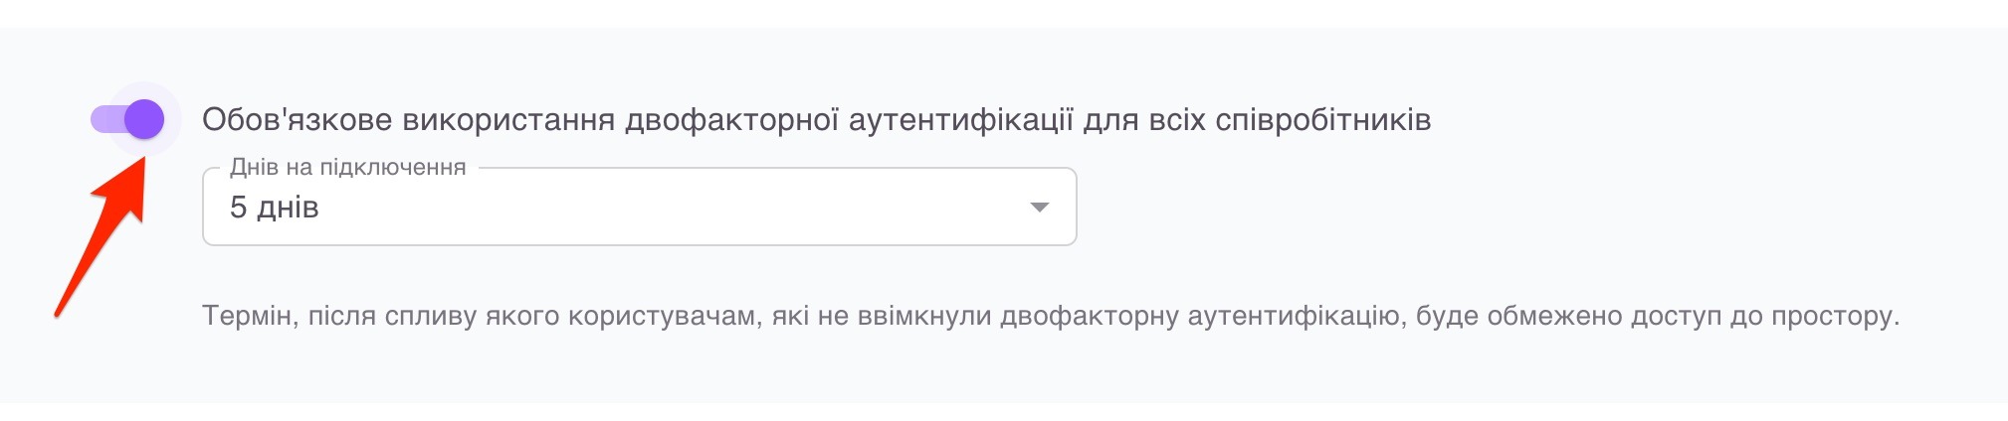Click "двофакторної аутентифікації" in the toggle label
This screenshot has width=2008, height=421.
(x=849, y=120)
